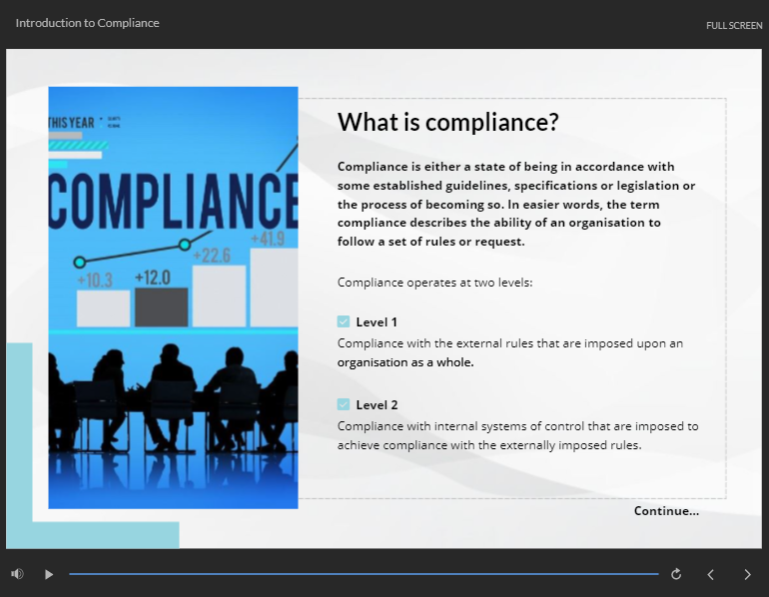
Task: Go to the previous slide arrow
Action: [711, 574]
